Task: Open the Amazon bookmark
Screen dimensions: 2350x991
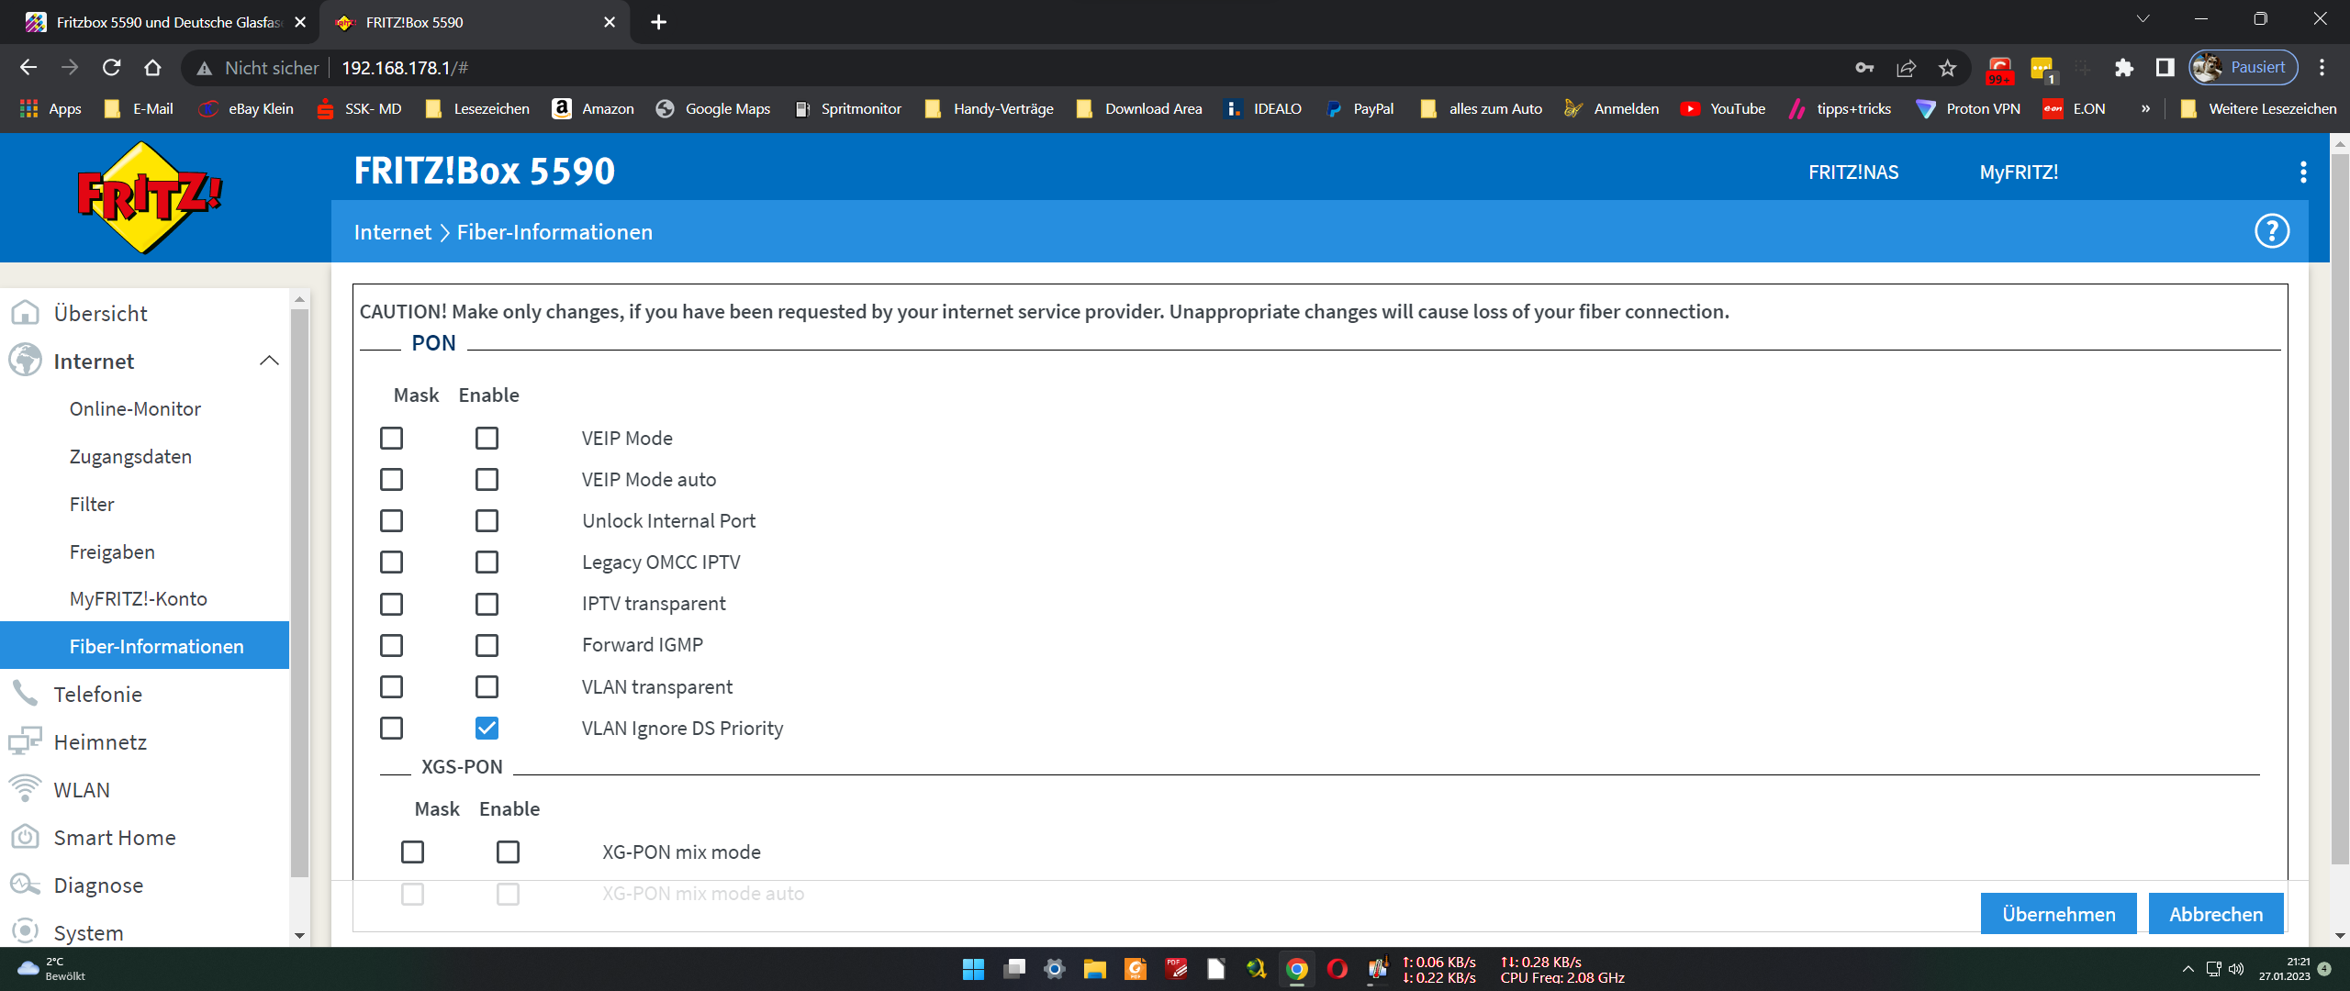Action: 593,109
